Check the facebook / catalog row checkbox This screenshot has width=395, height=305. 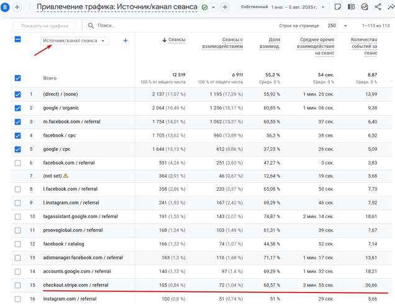coord(17,244)
